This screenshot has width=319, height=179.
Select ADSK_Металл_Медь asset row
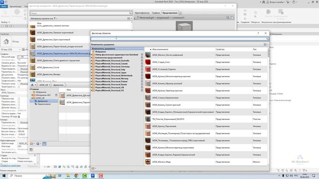[x=206, y=162]
